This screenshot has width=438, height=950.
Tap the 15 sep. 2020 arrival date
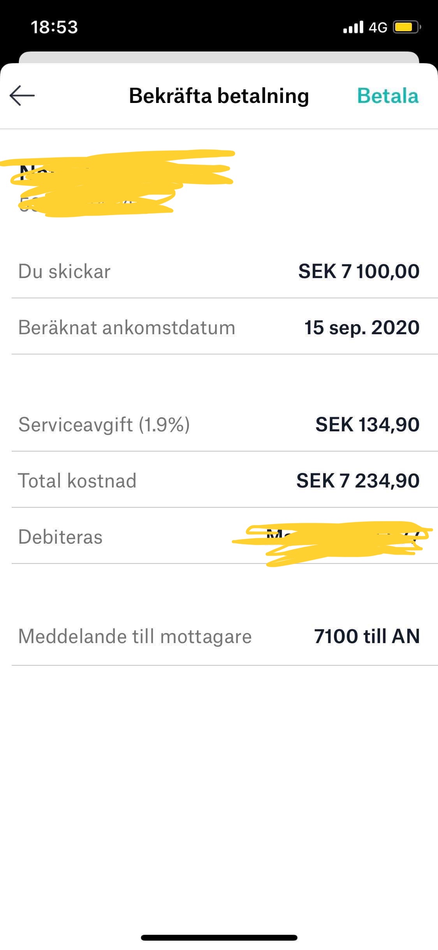tap(362, 328)
